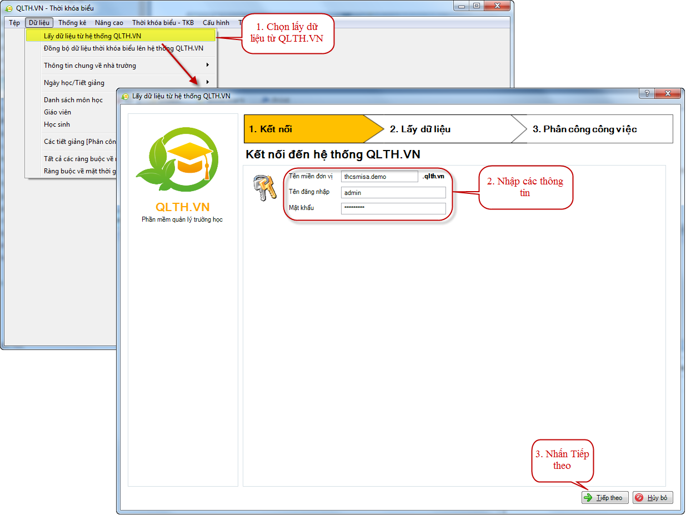Open the Cấu hình menu
The width and height of the screenshot is (686, 515).
tap(216, 23)
